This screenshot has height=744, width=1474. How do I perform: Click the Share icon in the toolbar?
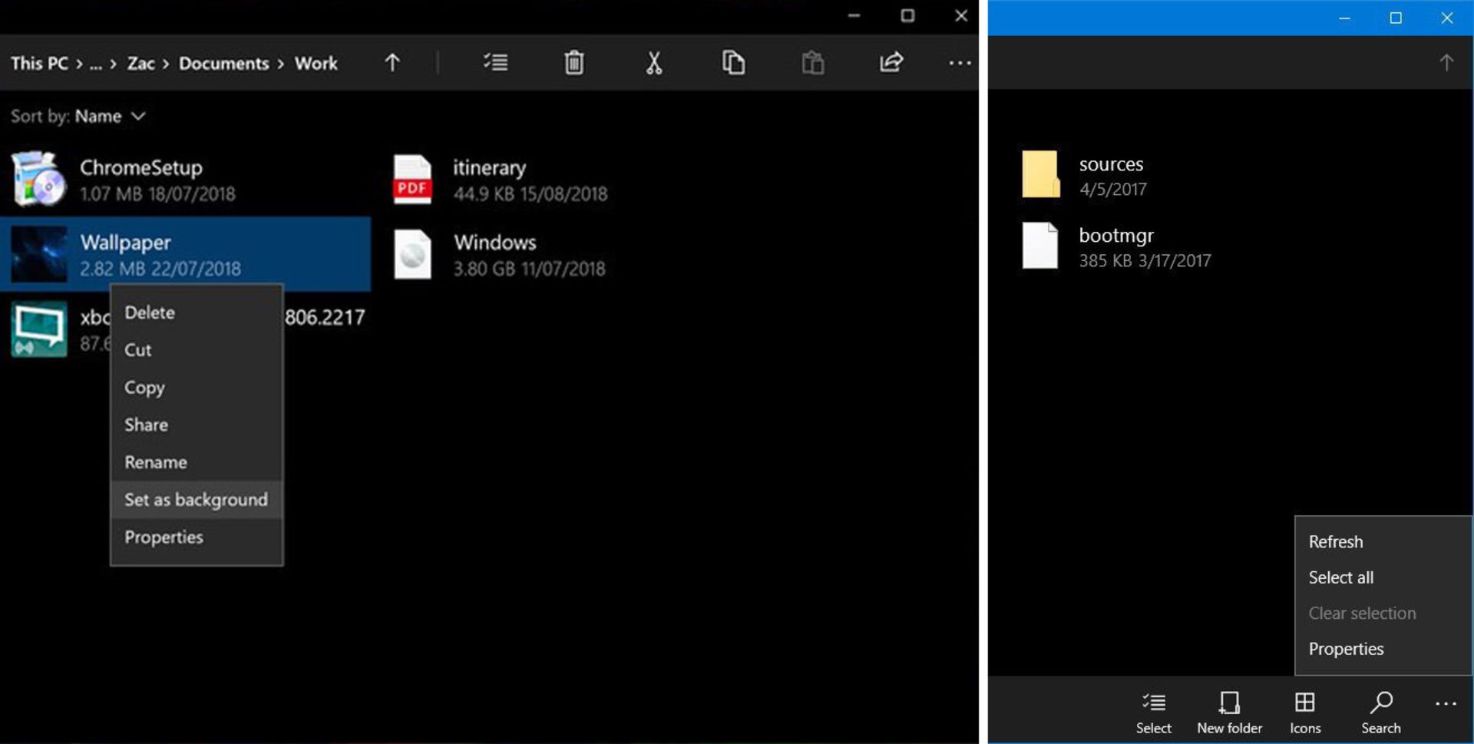(891, 63)
